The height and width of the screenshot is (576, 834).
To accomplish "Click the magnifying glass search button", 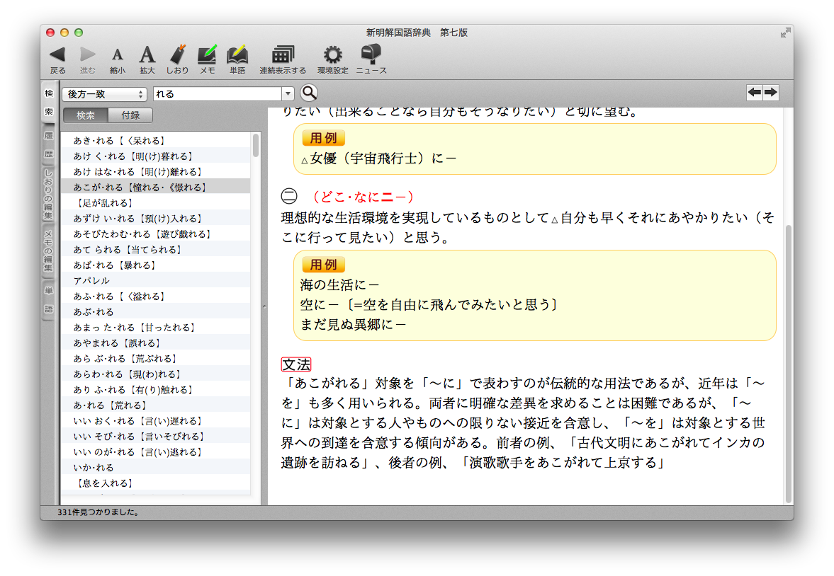I will (309, 93).
